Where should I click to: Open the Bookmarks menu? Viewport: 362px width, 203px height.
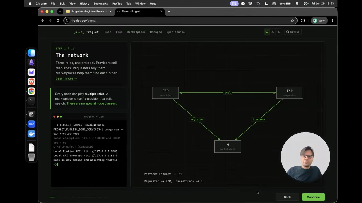point(100,3)
